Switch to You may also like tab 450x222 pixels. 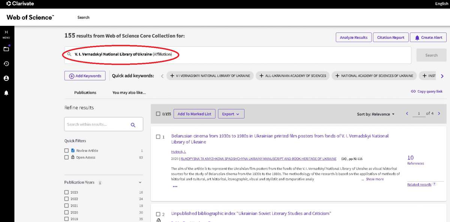click(x=129, y=93)
